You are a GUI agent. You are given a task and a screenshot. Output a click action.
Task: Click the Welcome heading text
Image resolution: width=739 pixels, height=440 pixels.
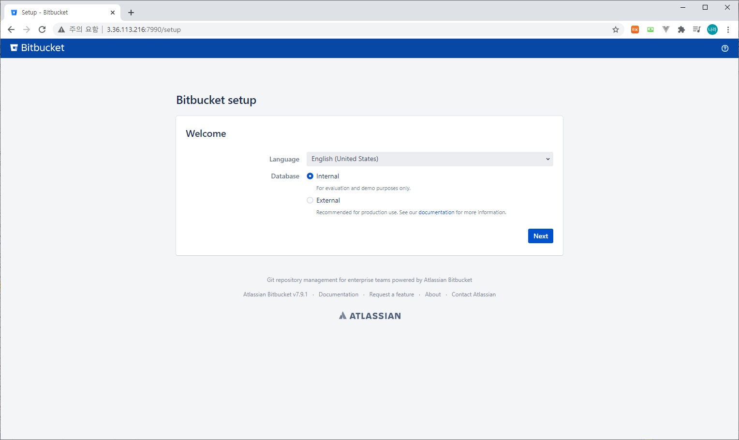tap(206, 133)
